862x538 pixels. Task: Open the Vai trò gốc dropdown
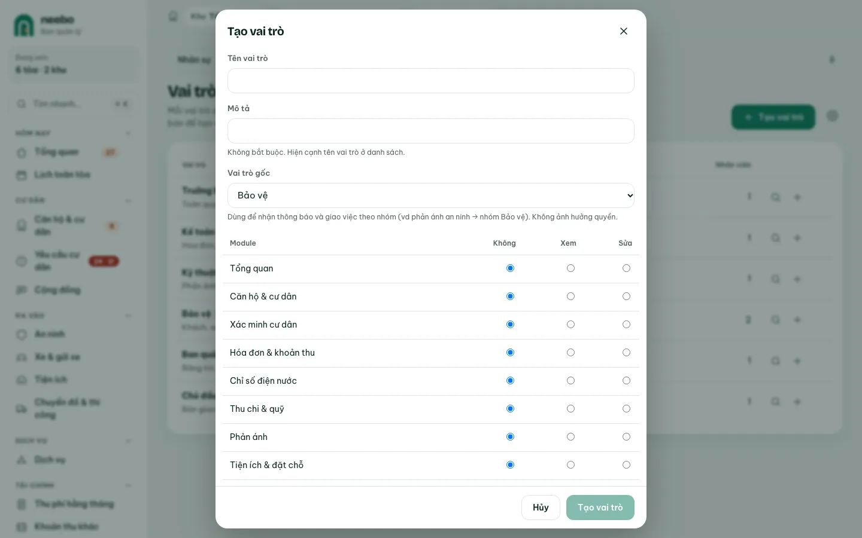tap(431, 195)
